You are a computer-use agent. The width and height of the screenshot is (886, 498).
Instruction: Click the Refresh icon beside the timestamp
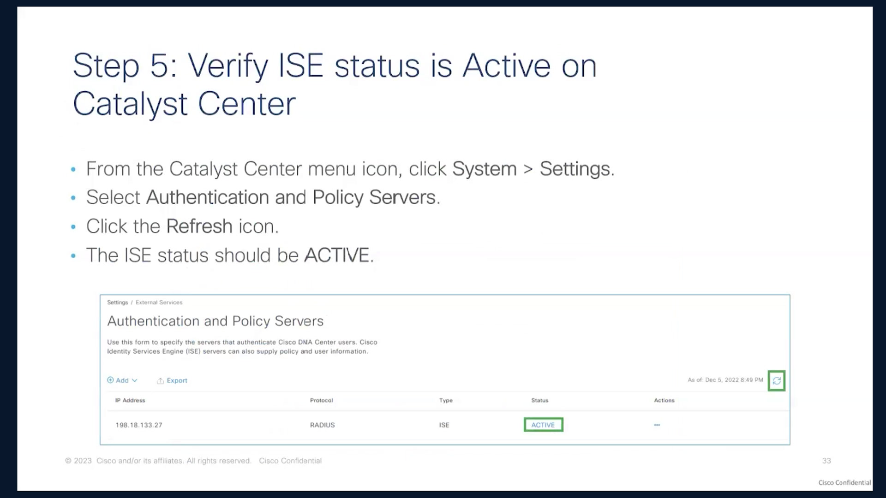click(777, 381)
